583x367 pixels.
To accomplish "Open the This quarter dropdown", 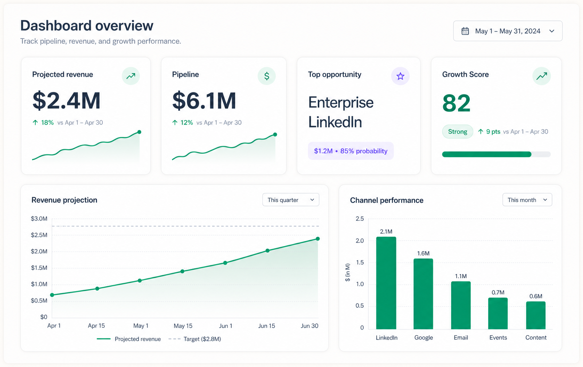I will (x=291, y=200).
